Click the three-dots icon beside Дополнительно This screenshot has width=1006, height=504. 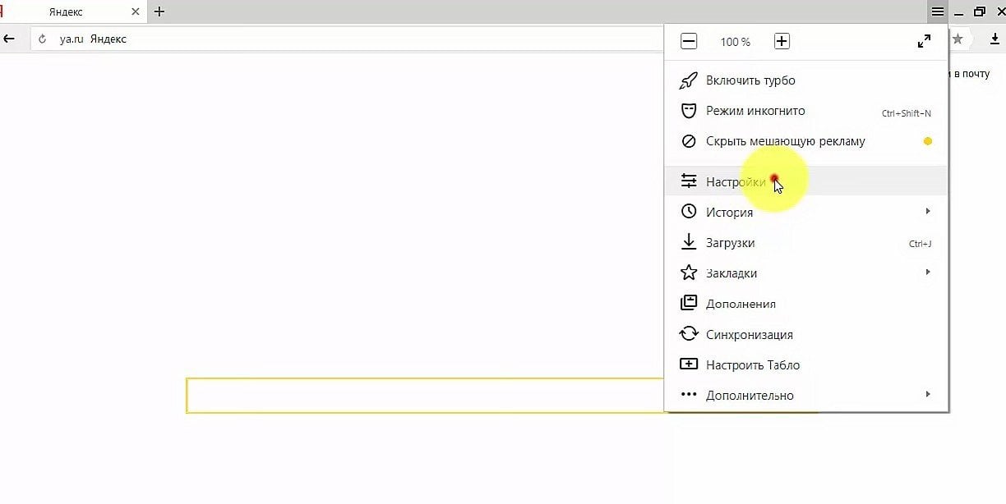coord(689,395)
